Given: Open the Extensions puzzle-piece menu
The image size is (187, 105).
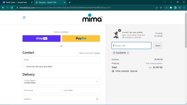Looking at the screenshot, I should click(x=171, y=8).
